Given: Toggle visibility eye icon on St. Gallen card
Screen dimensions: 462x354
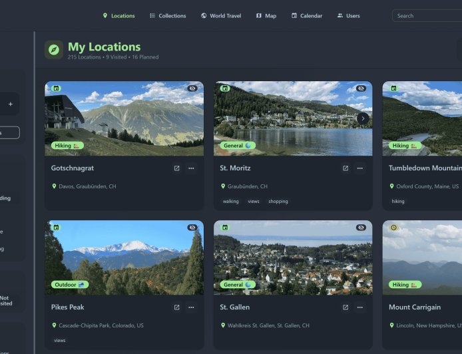Looking at the screenshot, I should coord(361,228).
